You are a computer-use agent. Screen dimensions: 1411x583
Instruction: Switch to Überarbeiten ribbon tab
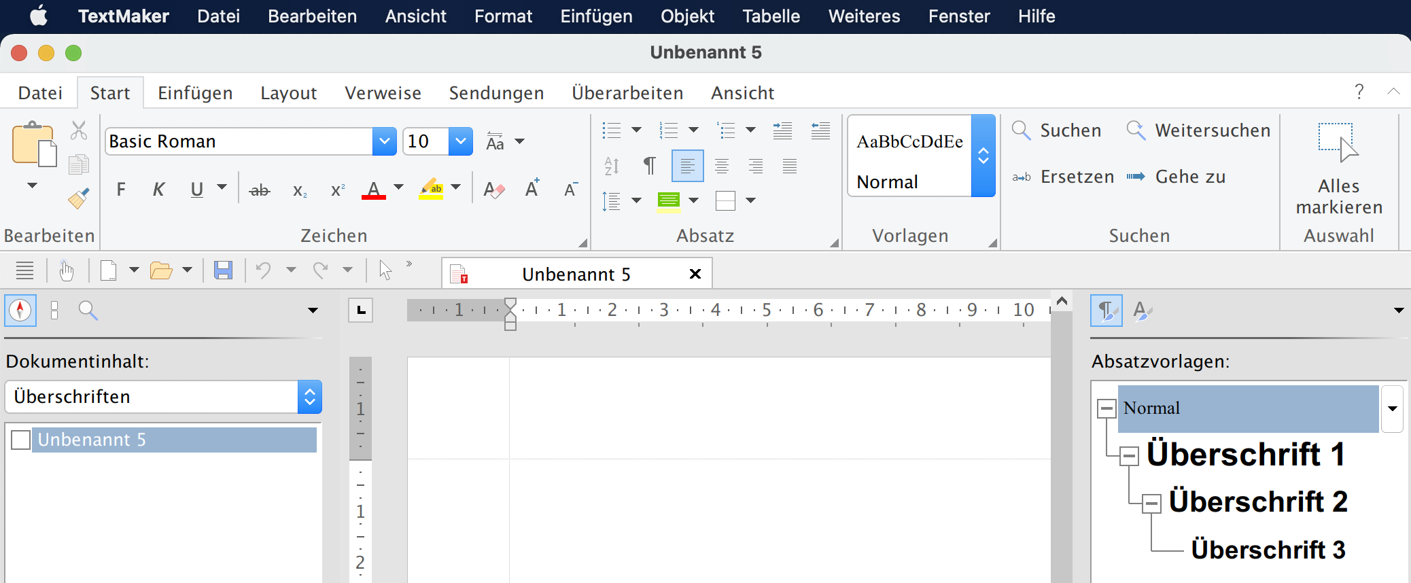[627, 93]
